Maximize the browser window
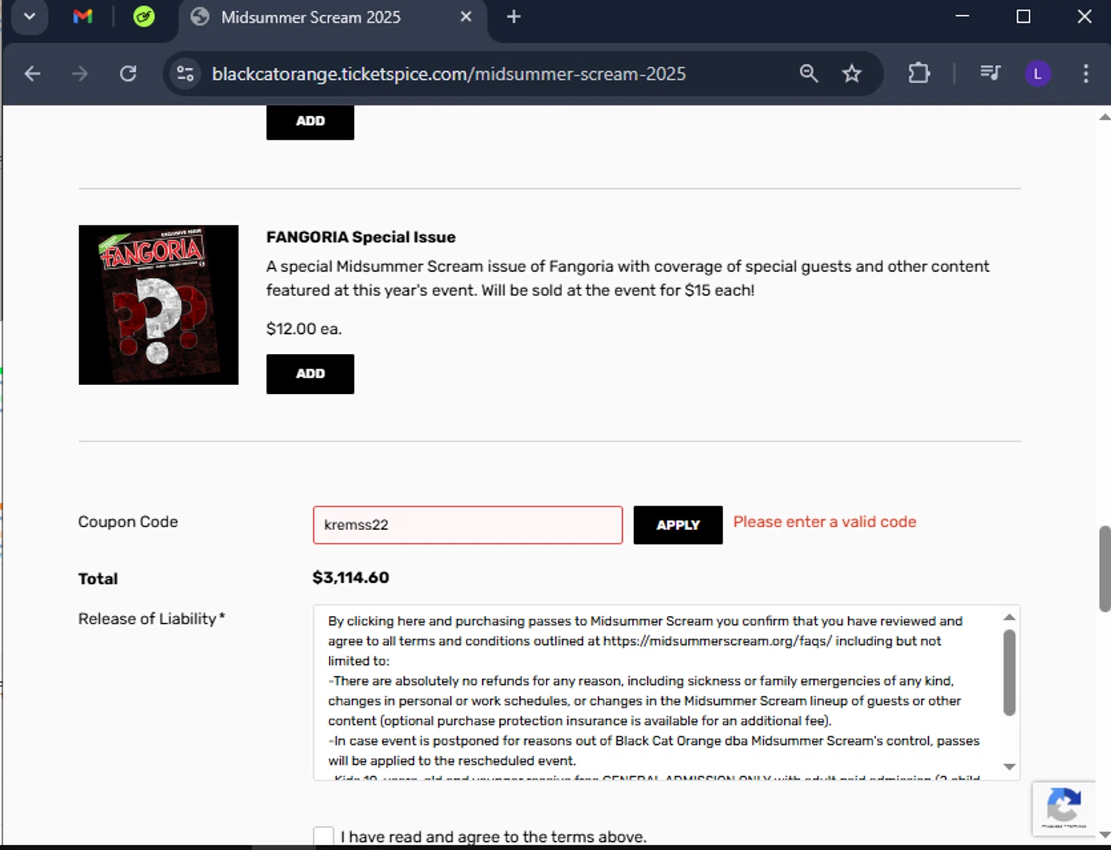 (x=1023, y=16)
